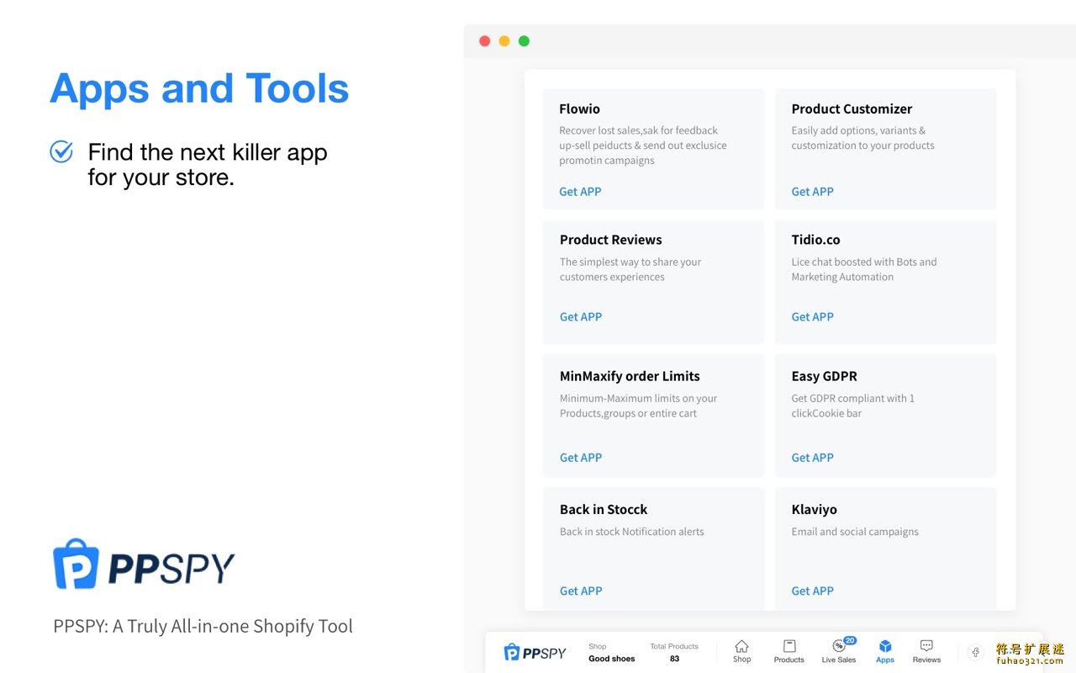Click the Product Customizer card title
Image resolution: width=1076 pixels, height=673 pixels.
pos(852,109)
